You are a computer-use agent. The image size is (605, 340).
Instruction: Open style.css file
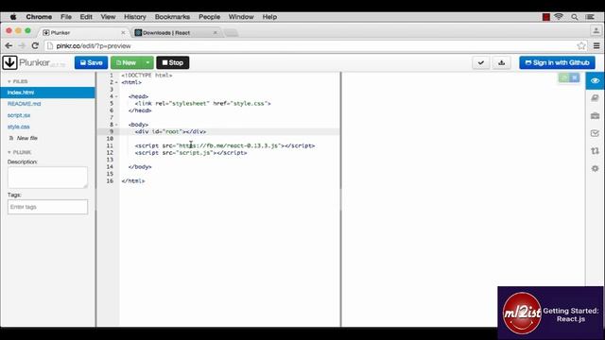tap(19, 127)
